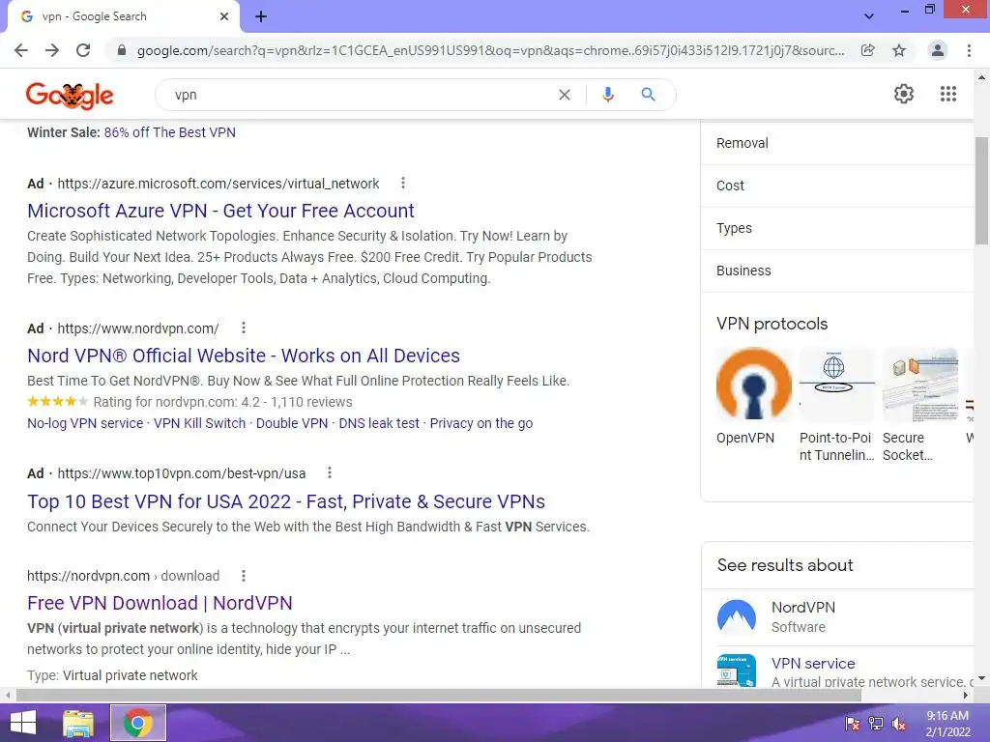The image size is (990, 742).
Task: Go forward to the next page
Action: click(x=52, y=50)
